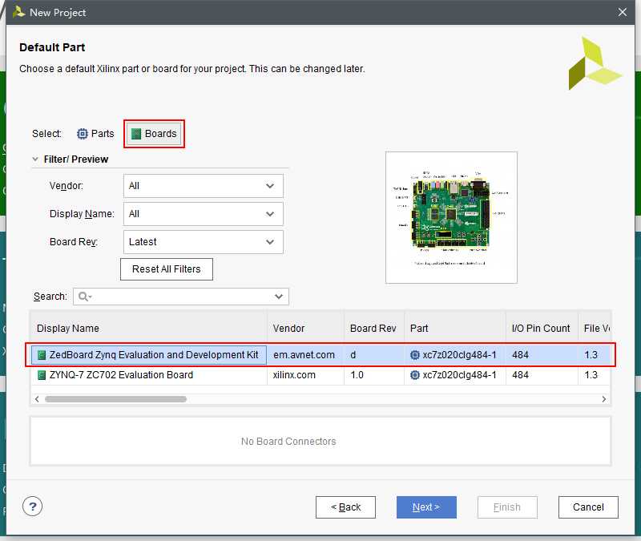Go back with the Back button

click(345, 507)
